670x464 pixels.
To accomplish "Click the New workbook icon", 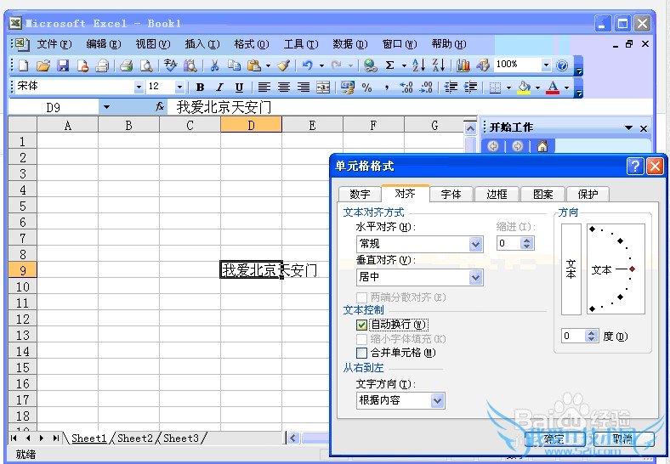I will 24,65.
